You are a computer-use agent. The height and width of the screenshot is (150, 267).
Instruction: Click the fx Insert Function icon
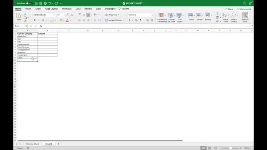pos(41,26)
